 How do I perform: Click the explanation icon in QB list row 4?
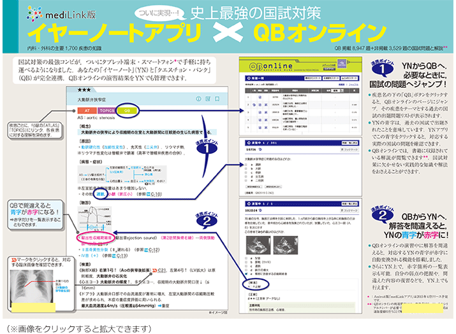click(266, 120)
